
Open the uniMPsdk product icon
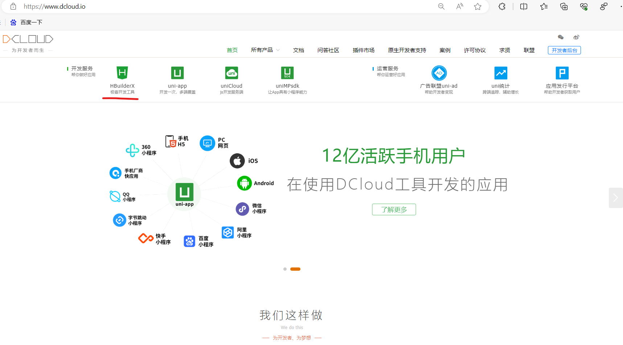(x=287, y=73)
